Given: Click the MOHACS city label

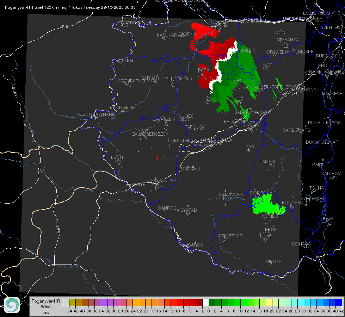Looking at the screenshot, I should point(301,244).
